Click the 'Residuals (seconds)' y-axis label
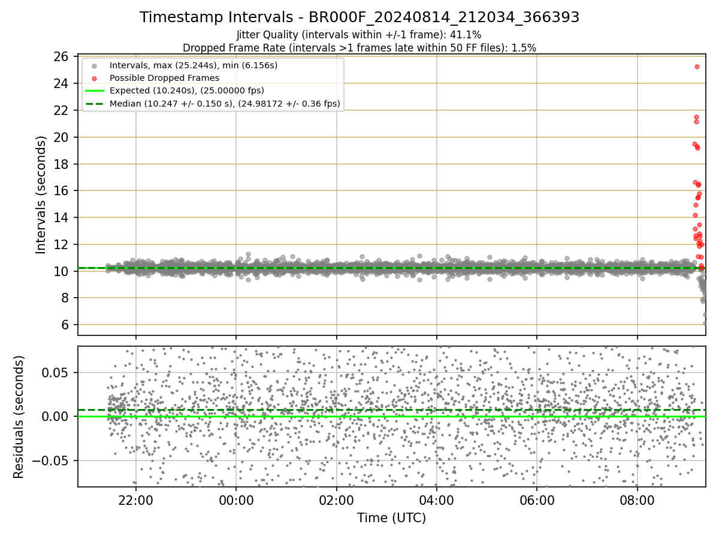Image resolution: width=719 pixels, height=539 pixels. tap(19, 417)
